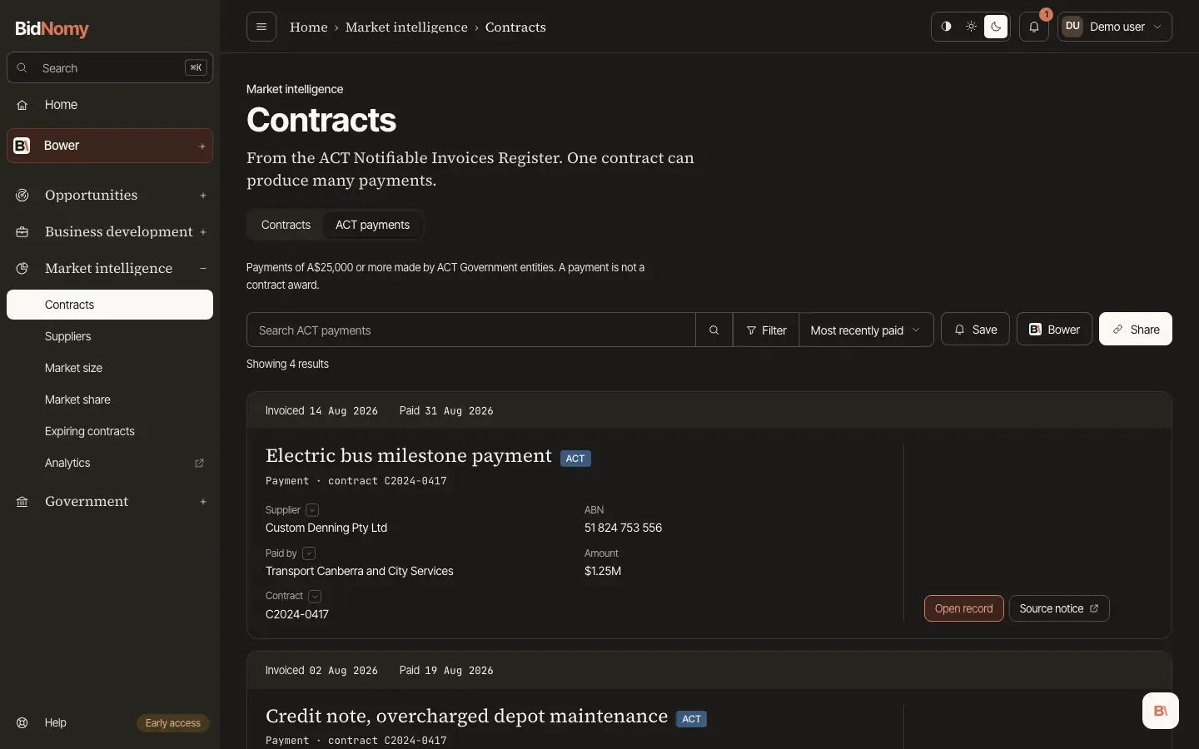Open the notifications bell
This screenshot has width=1199, height=749.
[1034, 27]
